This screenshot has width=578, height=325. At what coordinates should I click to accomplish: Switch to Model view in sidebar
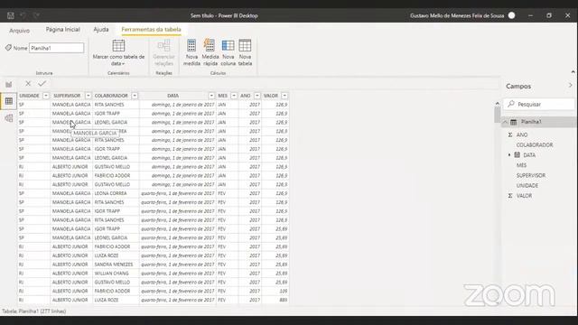pos(9,118)
